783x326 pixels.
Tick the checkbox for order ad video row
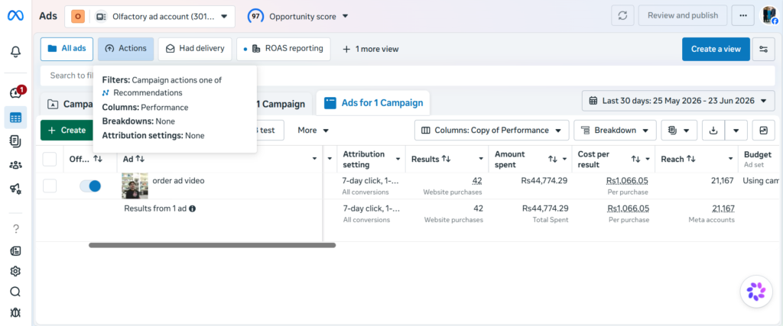pyautogui.click(x=50, y=186)
